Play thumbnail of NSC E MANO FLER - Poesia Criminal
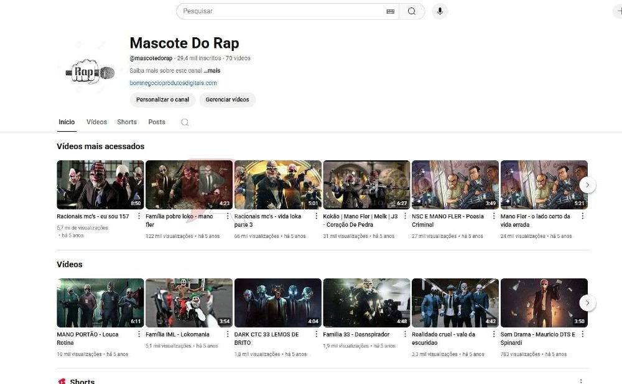622x384 pixels. click(x=455, y=185)
